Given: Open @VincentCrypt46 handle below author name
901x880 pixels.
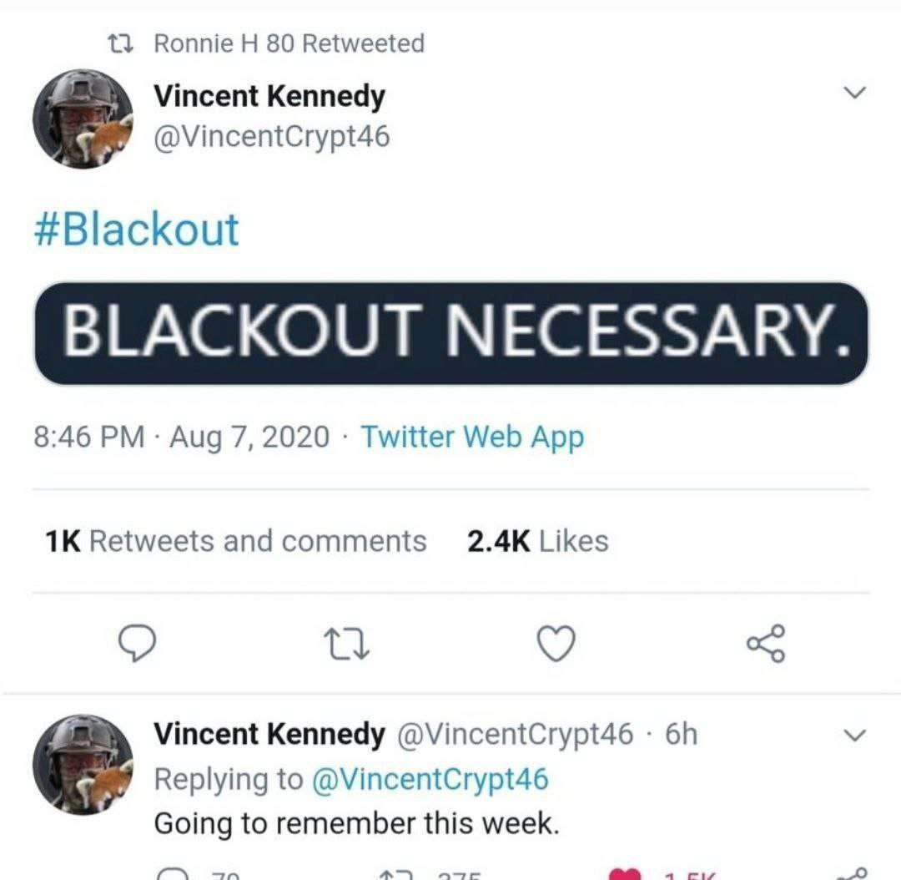Looking at the screenshot, I should point(271,135).
